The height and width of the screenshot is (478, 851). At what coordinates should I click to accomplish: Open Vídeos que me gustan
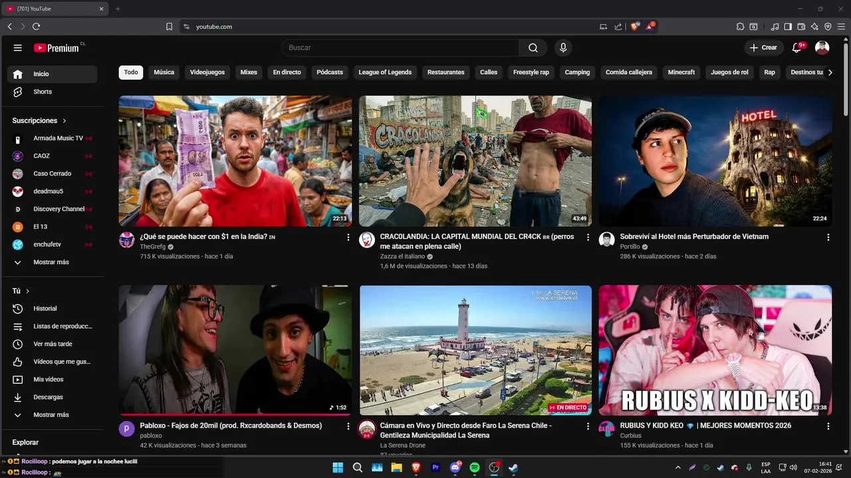tap(52, 362)
